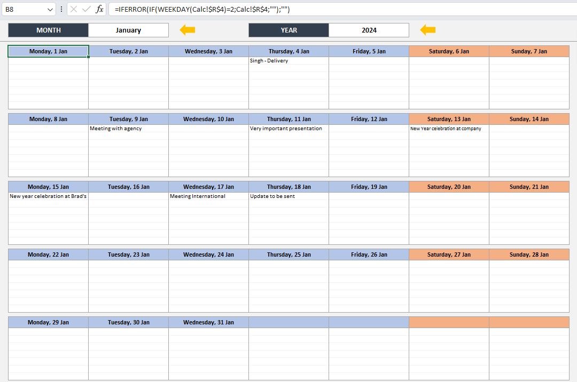The width and height of the screenshot is (577, 382).
Task: Open the month selector showing January
Action: (128, 30)
